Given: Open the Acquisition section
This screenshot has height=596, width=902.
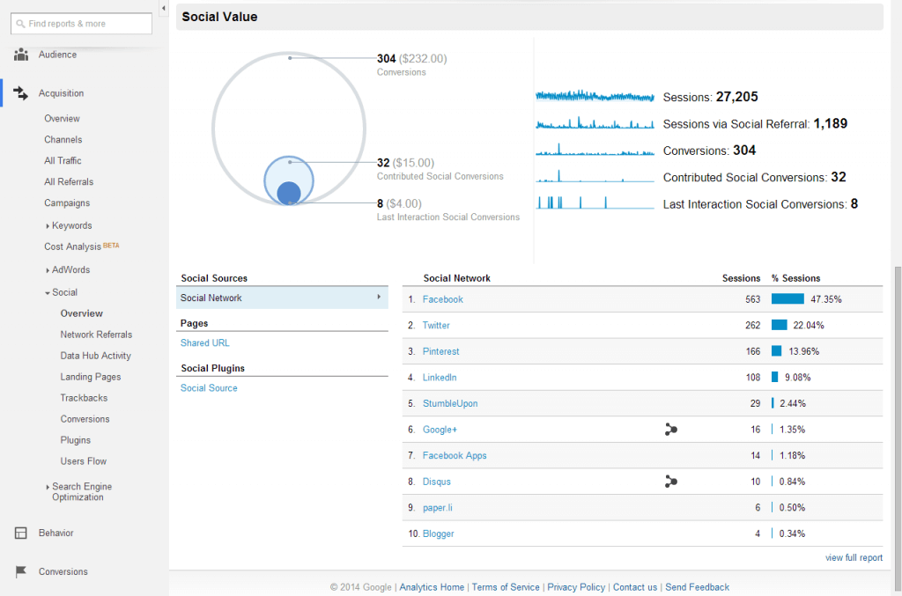Looking at the screenshot, I should point(61,93).
